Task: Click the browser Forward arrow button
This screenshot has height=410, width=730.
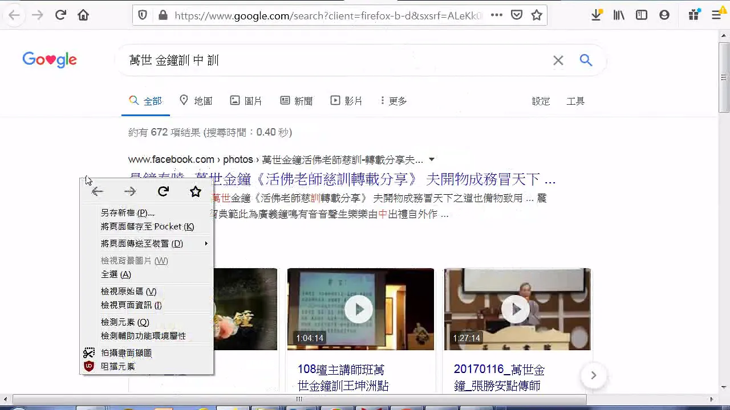Action: coord(38,15)
